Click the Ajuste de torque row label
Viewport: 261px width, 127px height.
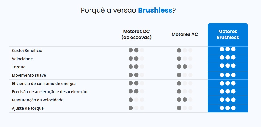tap(28, 108)
